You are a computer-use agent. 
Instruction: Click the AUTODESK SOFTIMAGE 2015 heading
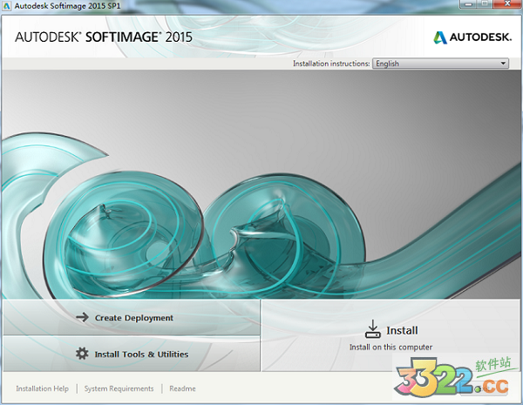point(103,37)
